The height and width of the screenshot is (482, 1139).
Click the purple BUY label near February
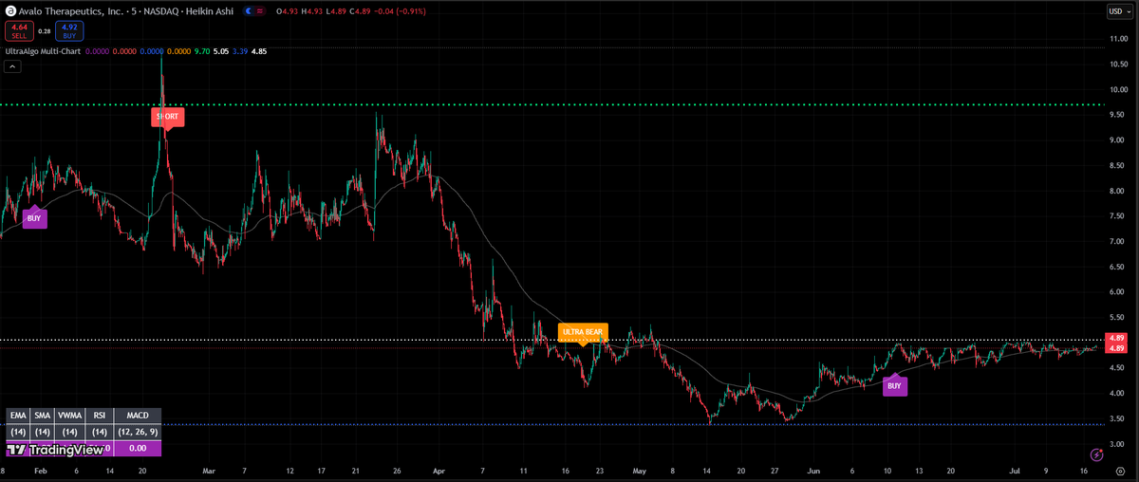(34, 218)
